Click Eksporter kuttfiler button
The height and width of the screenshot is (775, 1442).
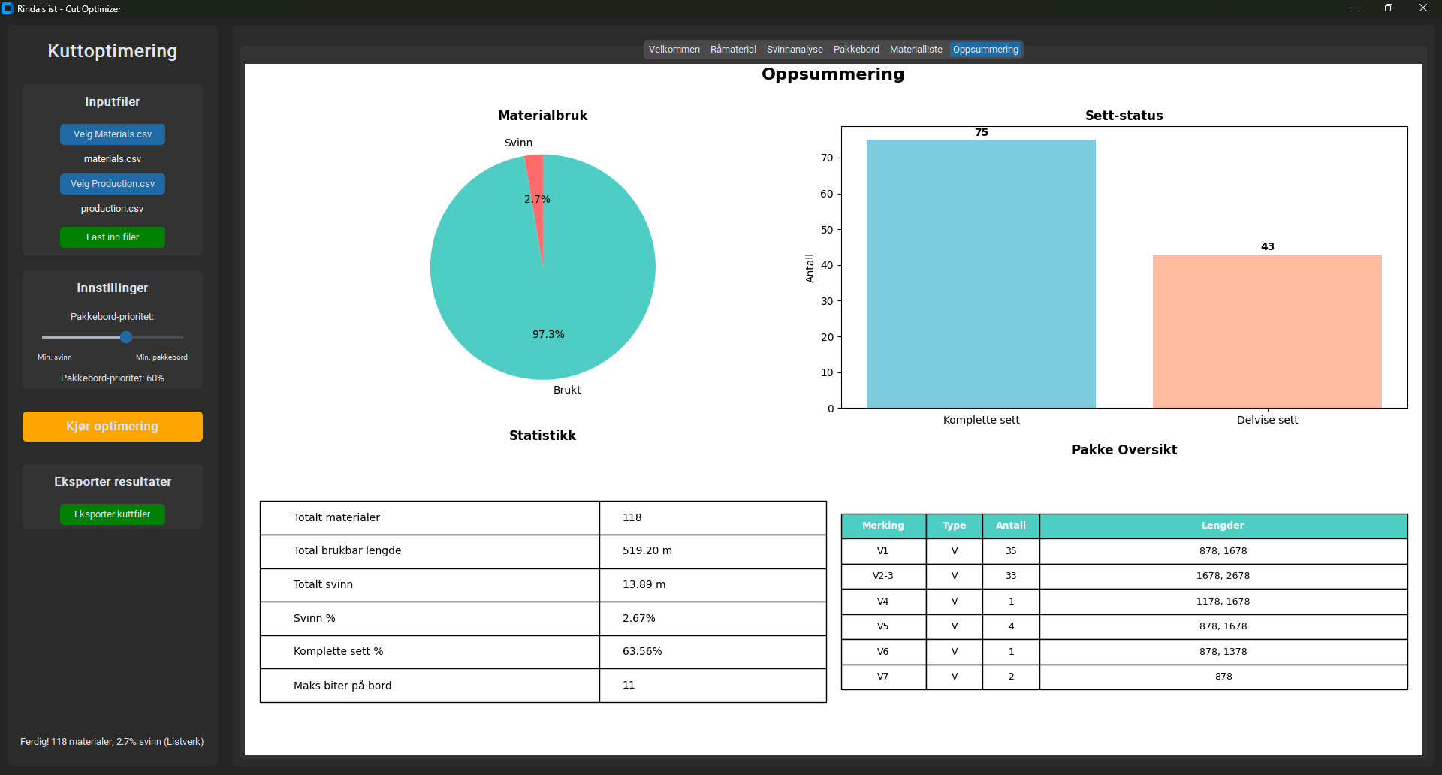113,514
